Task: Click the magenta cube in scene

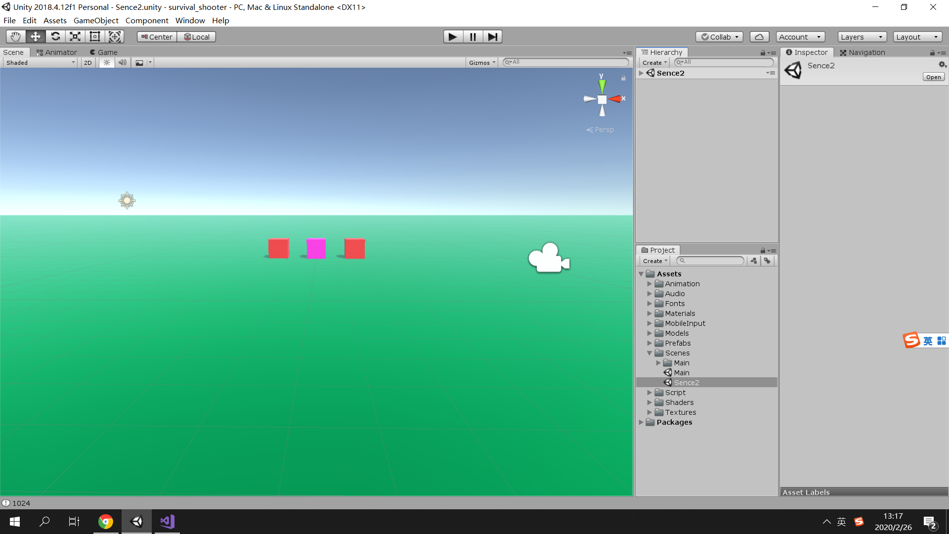Action: click(x=316, y=249)
